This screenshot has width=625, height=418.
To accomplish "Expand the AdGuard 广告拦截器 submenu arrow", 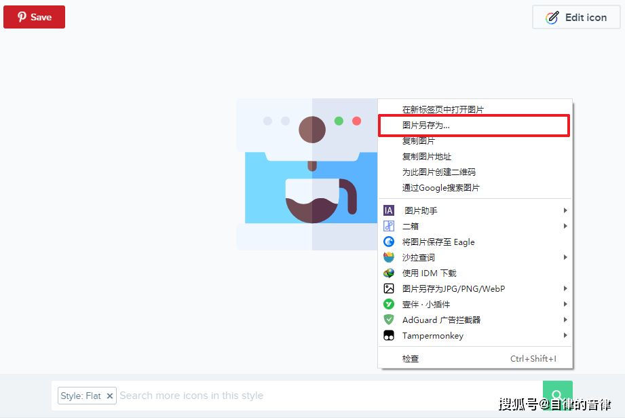I will coord(565,320).
